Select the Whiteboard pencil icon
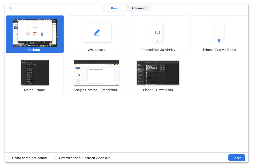The height and width of the screenshot is (168, 256). pos(96,32)
